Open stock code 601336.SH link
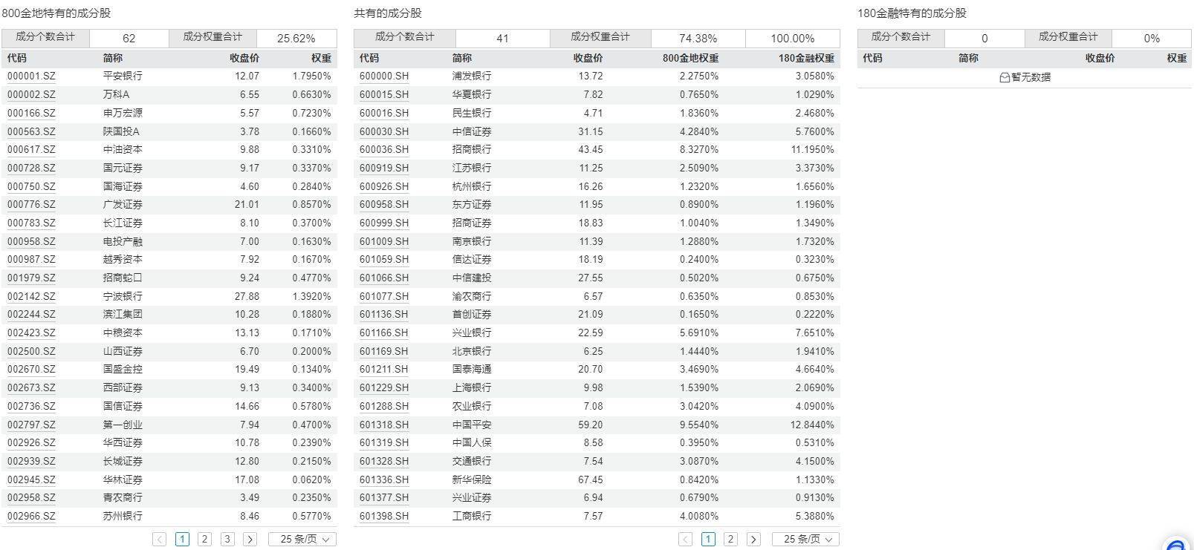The height and width of the screenshot is (550, 1194). (x=384, y=479)
